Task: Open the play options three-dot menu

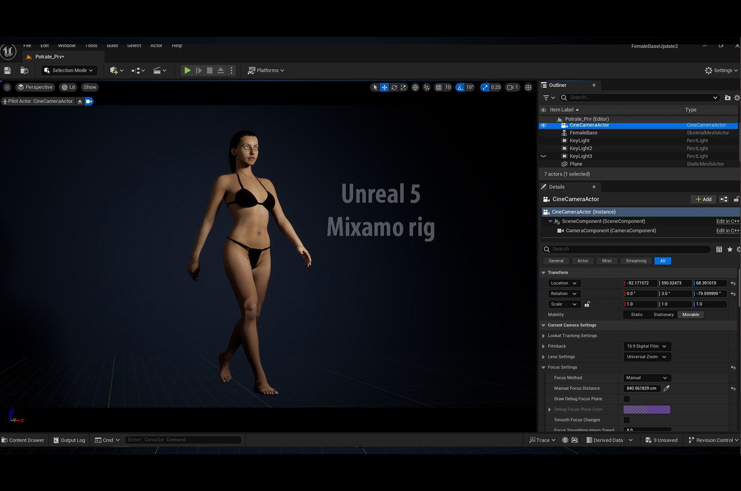Action: pyautogui.click(x=232, y=70)
